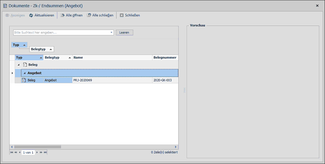
Task: Open the search text dropdown arrow
Action: (x=112, y=33)
